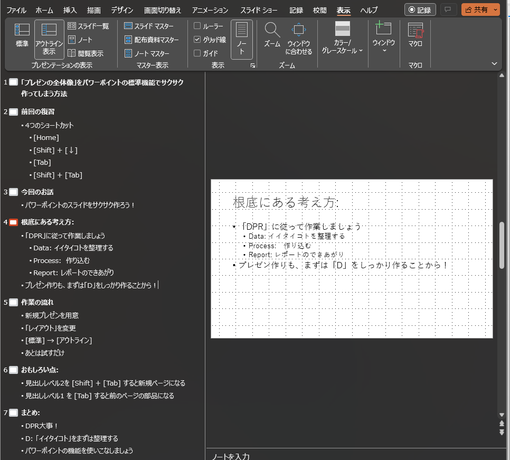The height and width of the screenshot is (460, 510).
Task: Open 配布資料マスター handout master
Action: [151, 40]
